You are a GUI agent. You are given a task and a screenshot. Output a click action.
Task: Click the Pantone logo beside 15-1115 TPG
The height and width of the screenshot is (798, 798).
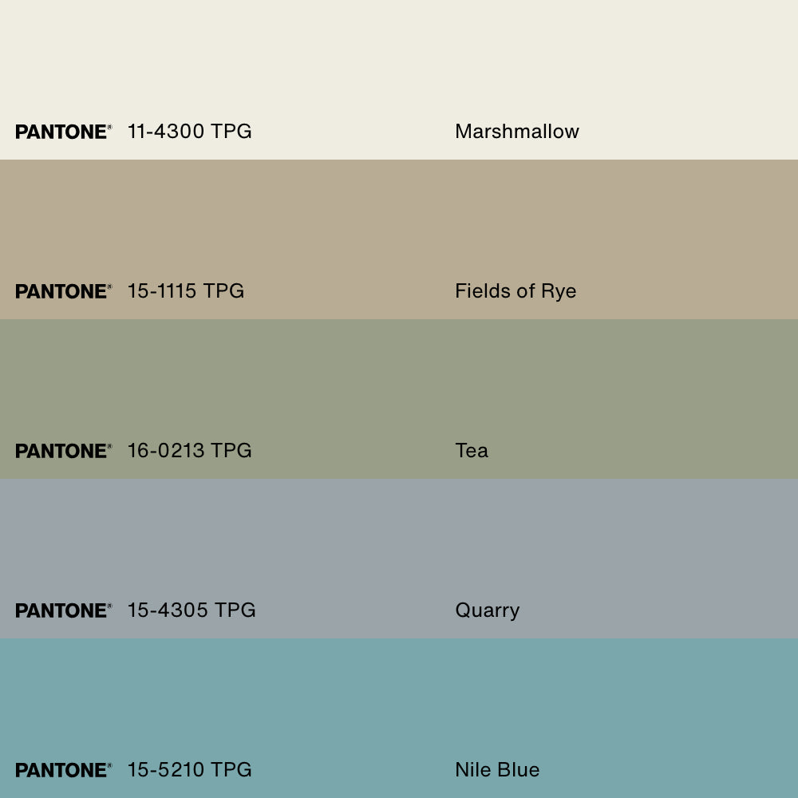[63, 291]
